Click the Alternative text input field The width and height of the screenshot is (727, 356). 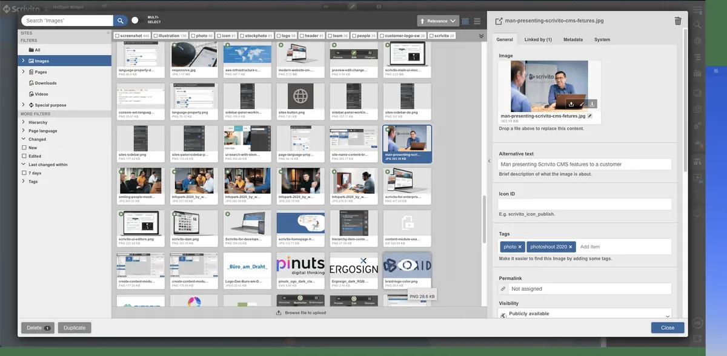click(x=585, y=164)
